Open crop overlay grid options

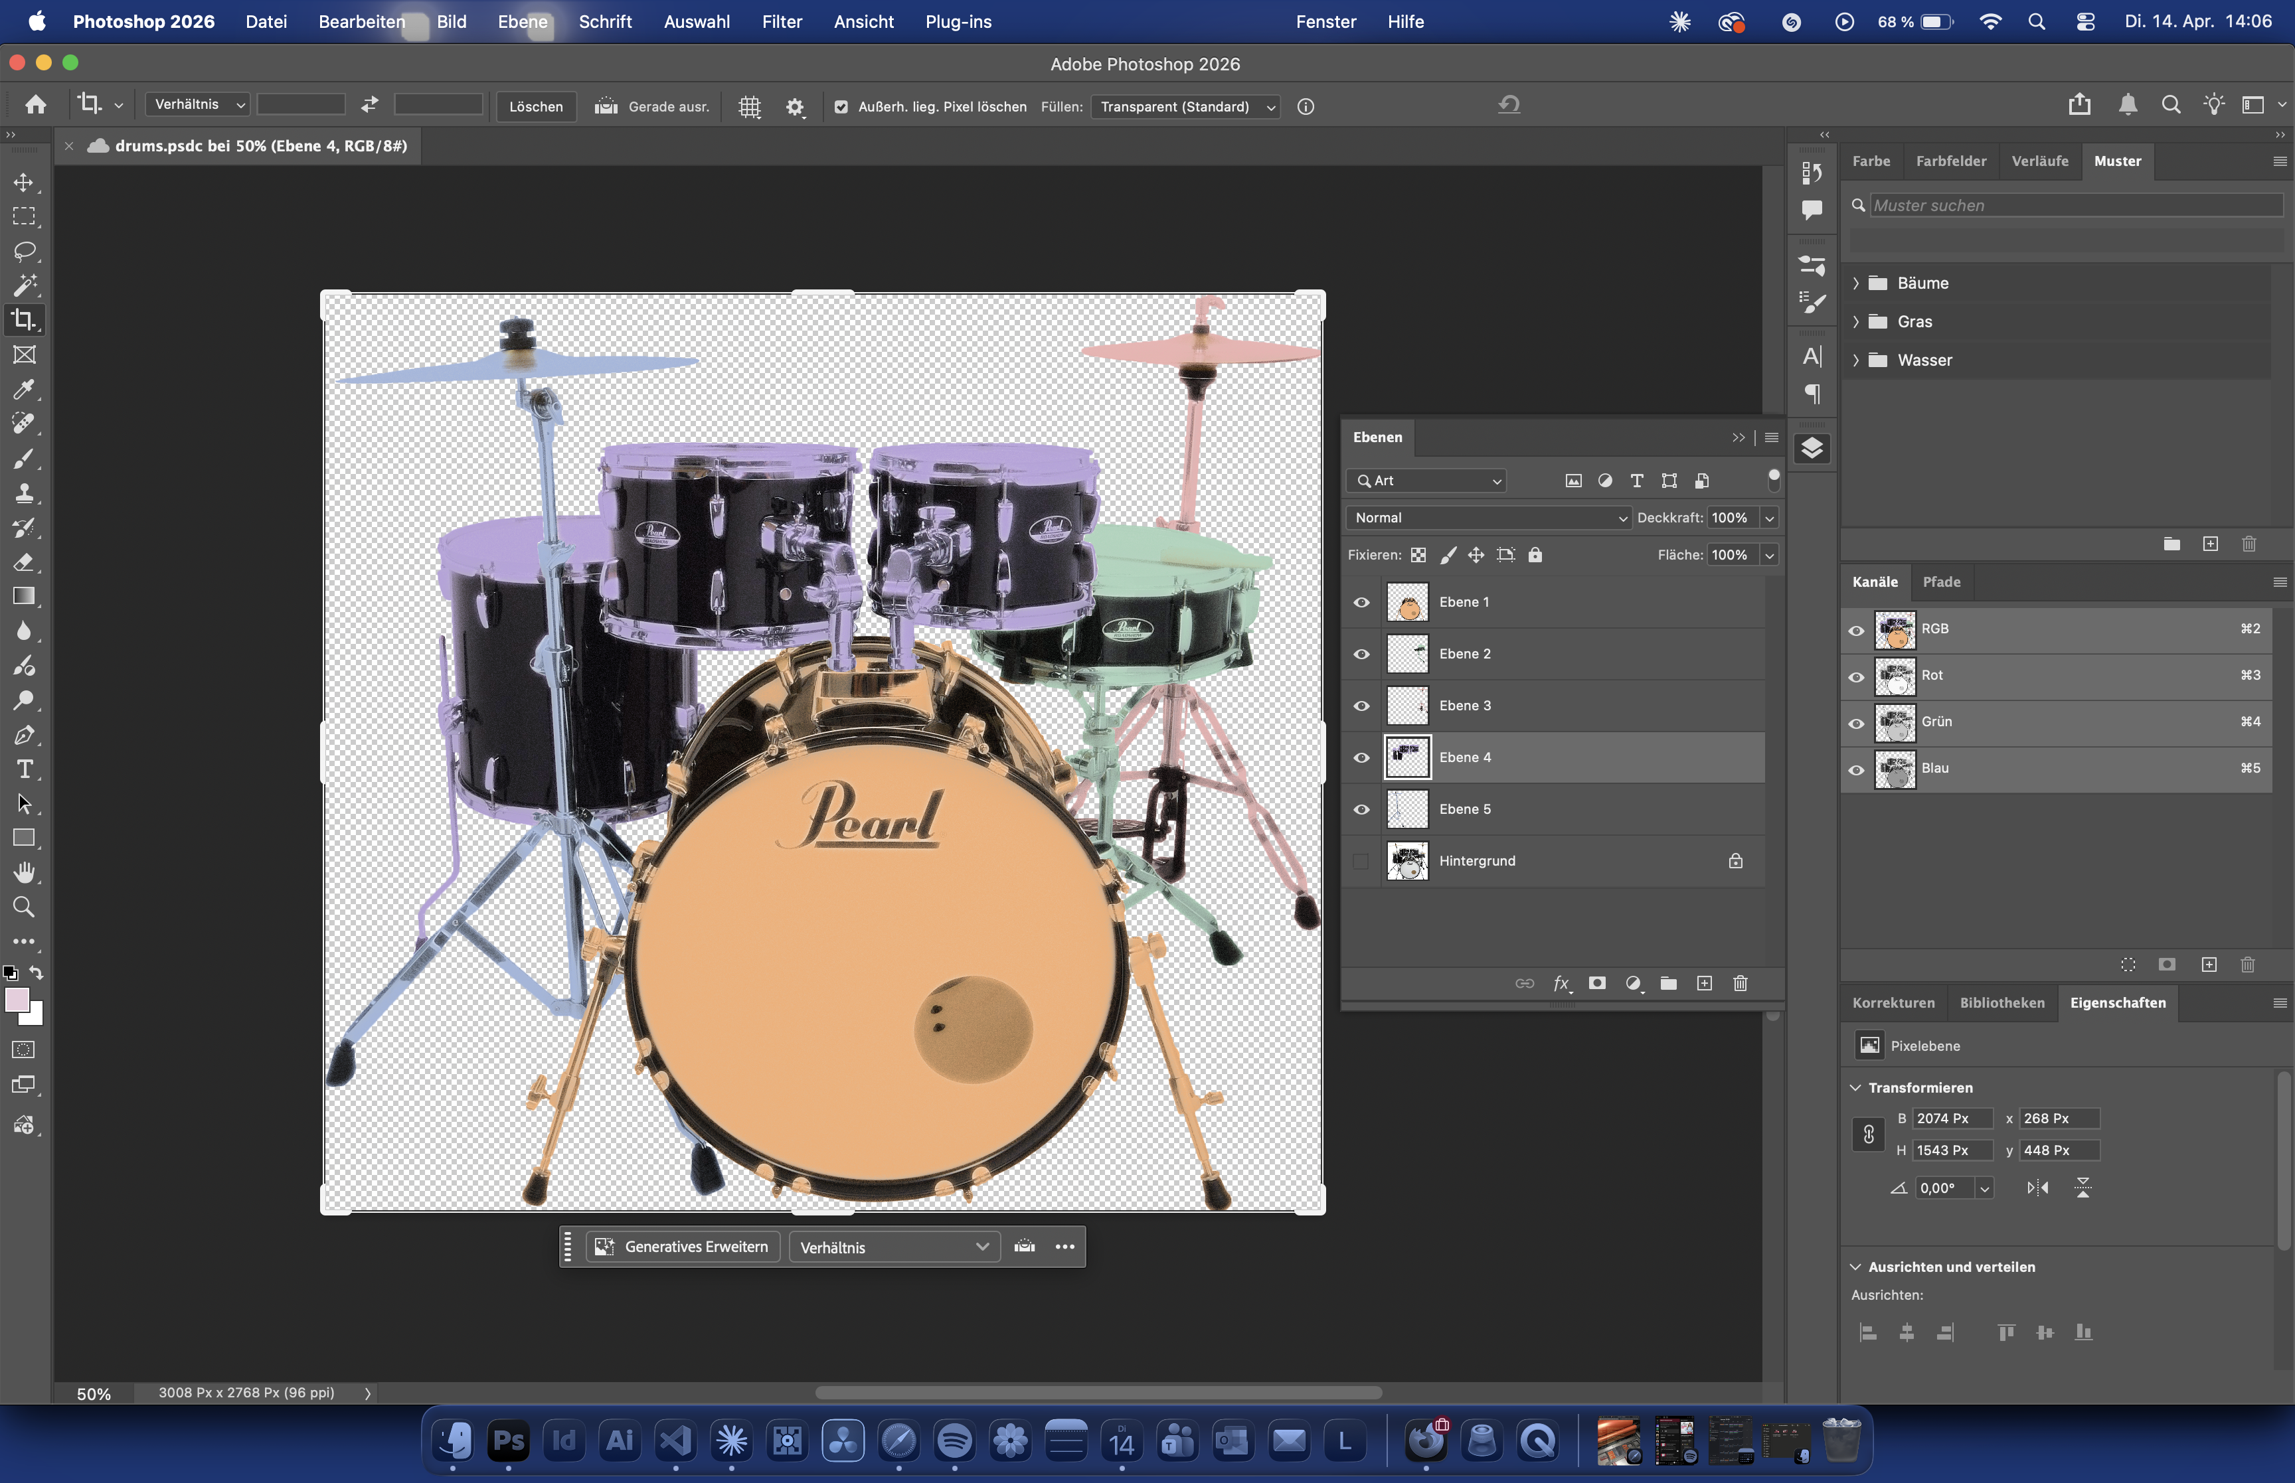(749, 107)
